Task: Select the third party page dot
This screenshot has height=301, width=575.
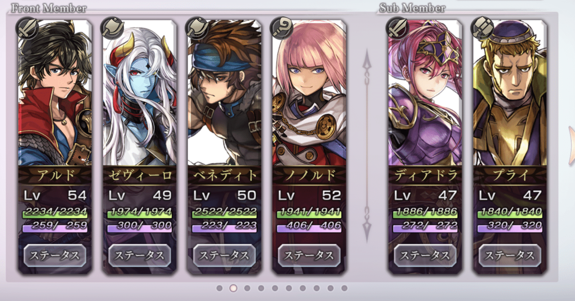Action: tap(247, 288)
